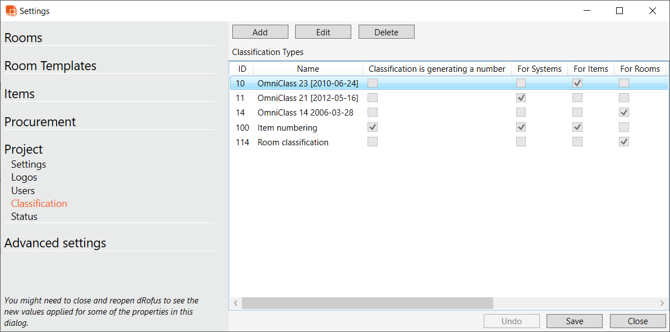Image resolution: width=670 pixels, height=332 pixels.
Task: Toggle For Systems checkbox for Item numbering
Action: [521, 127]
